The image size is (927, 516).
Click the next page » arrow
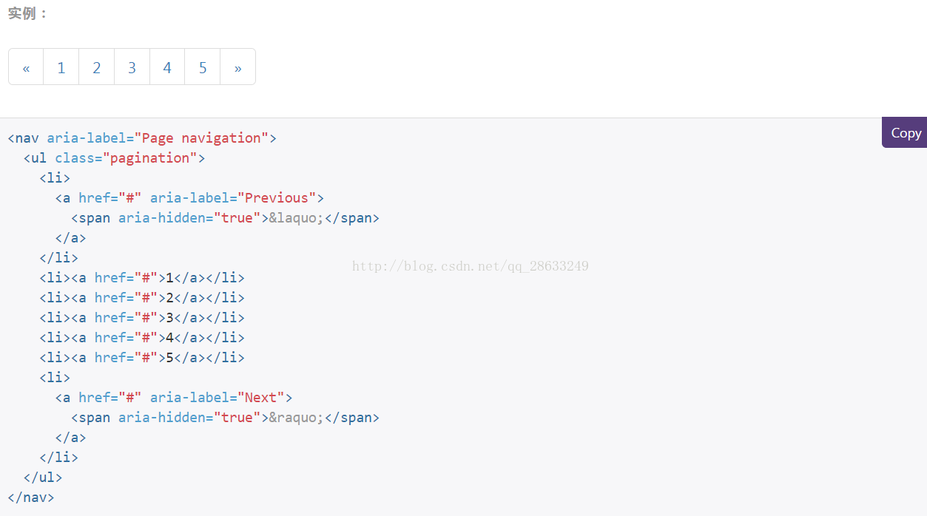pos(238,67)
